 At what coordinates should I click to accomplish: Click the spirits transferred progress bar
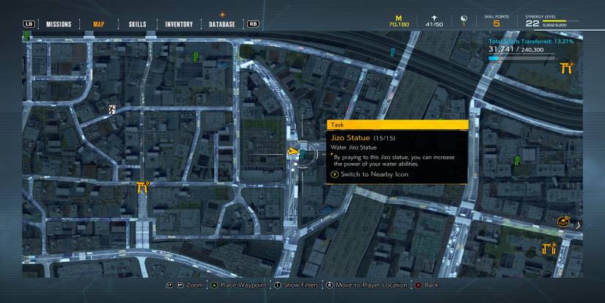[x=521, y=58]
